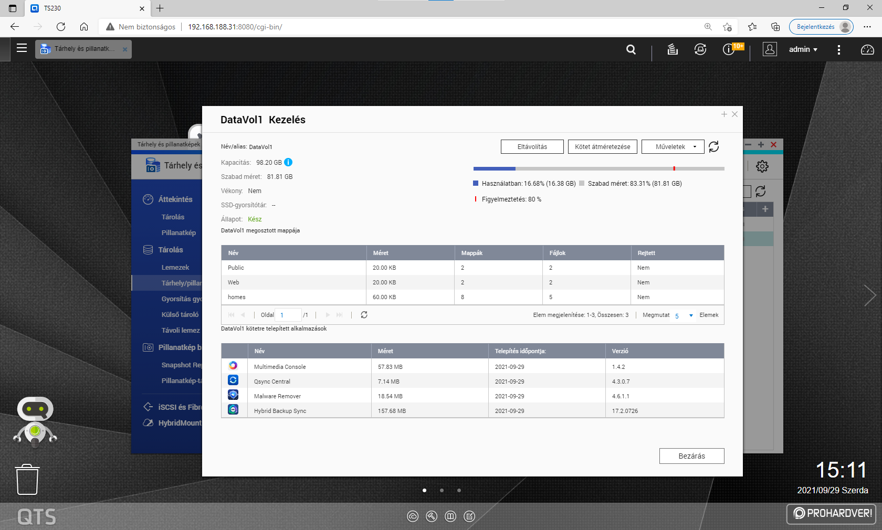
Task: Click capacity info icon next to 98.20 GB
Action: point(288,162)
